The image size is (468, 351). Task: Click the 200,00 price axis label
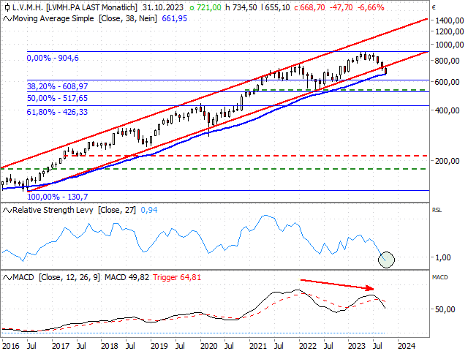[x=447, y=161]
